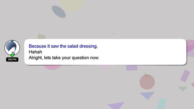
Task: Click the pink circle beside the bubble's right edge
Action: 190,48
